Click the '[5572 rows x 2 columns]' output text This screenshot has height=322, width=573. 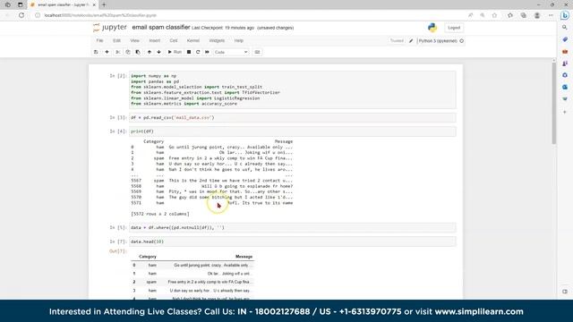coord(160,214)
